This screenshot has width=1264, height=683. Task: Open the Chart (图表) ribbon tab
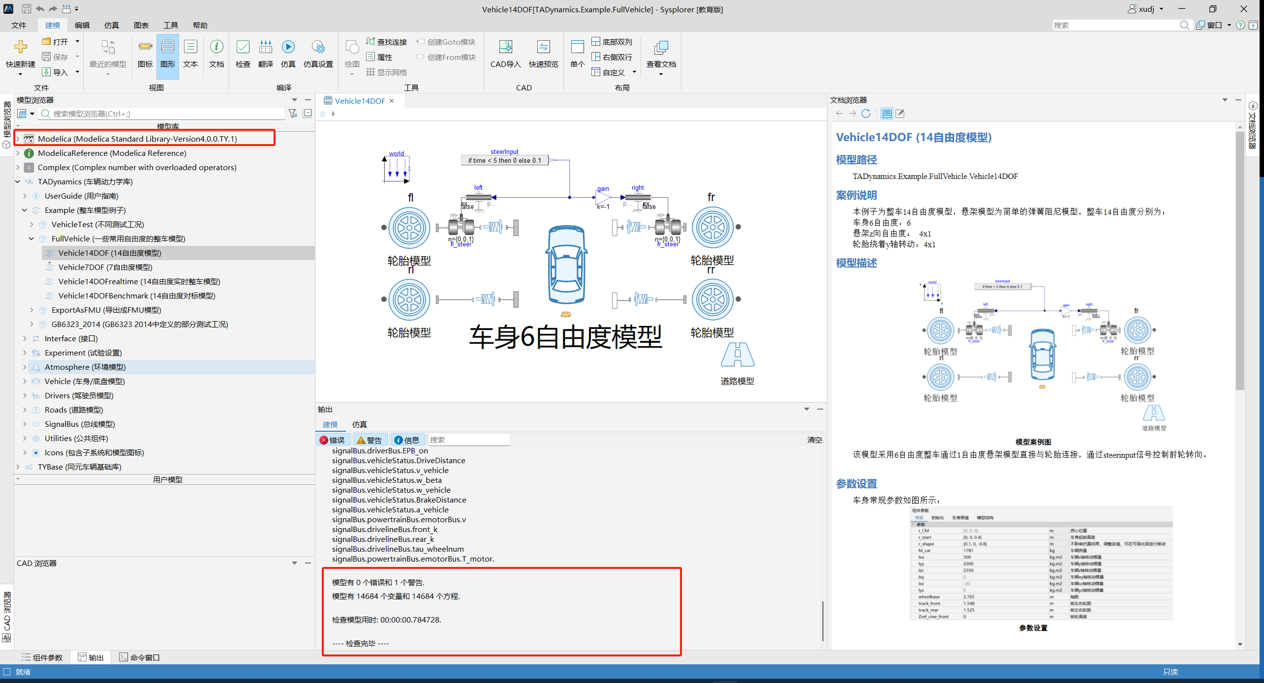pyautogui.click(x=141, y=25)
